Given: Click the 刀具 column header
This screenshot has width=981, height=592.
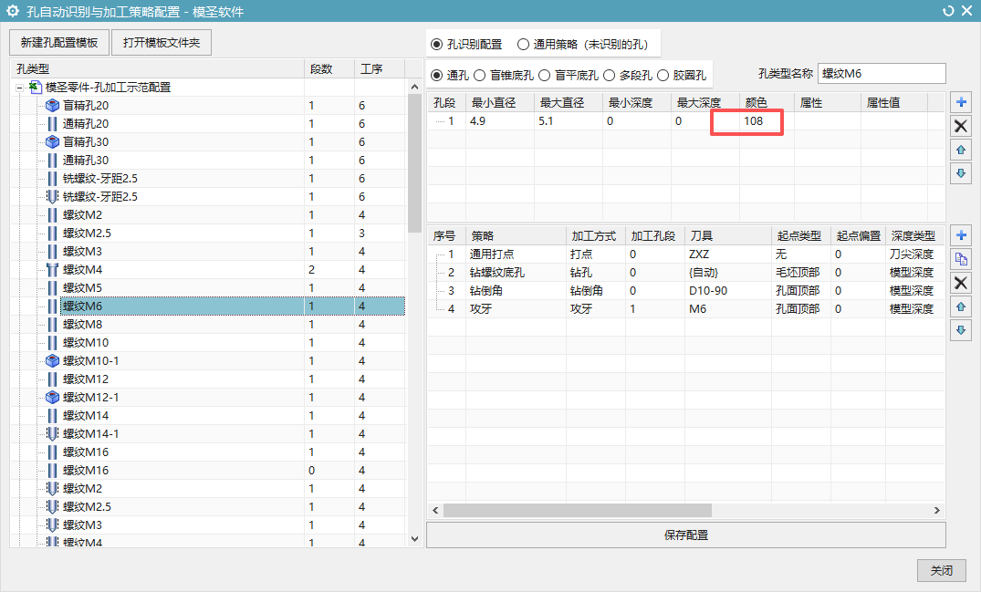Looking at the screenshot, I should pyautogui.click(x=728, y=235).
